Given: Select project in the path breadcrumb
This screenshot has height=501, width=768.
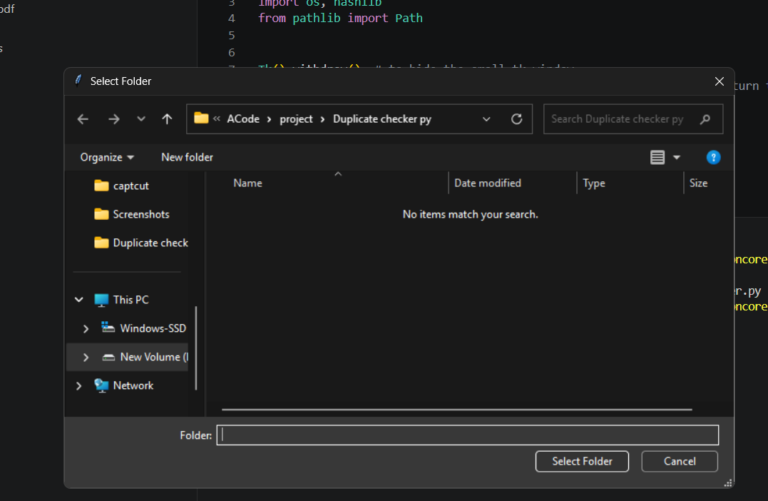Looking at the screenshot, I should tap(296, 119).
